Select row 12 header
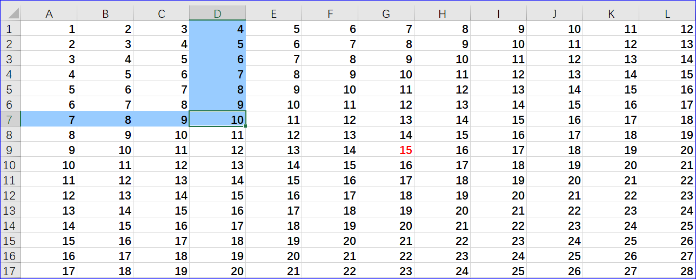 11,195
